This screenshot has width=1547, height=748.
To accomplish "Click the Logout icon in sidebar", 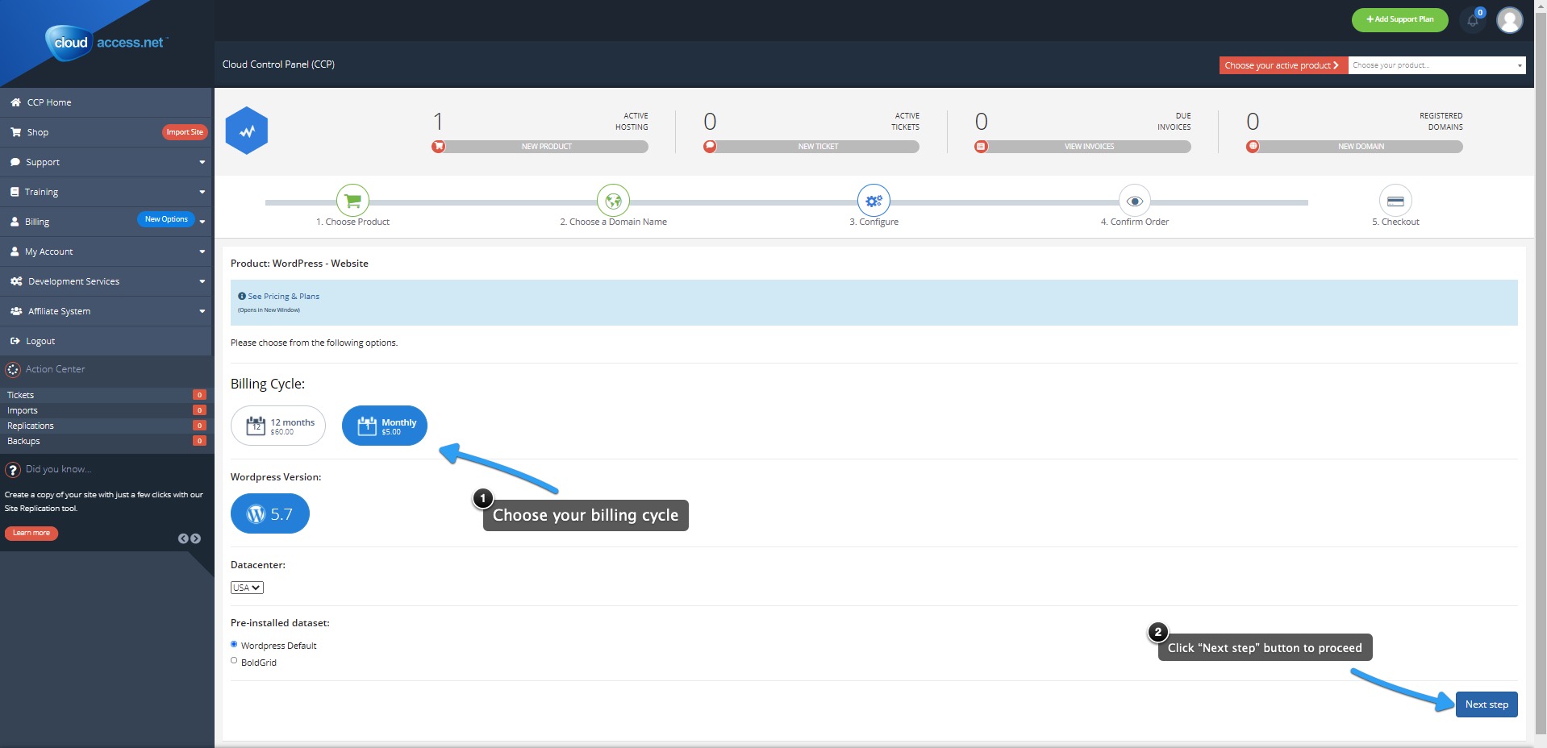I will (x=15, y=341).
